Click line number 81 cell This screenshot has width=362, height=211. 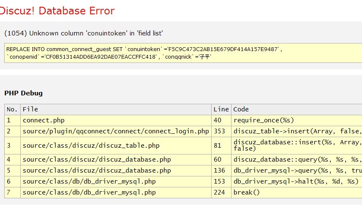pos(218,146)
